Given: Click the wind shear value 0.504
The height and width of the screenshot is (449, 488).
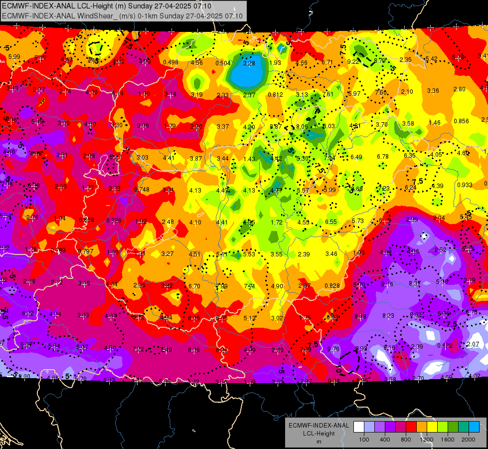Looking at the screenshot, I should [x=223, y=63].
